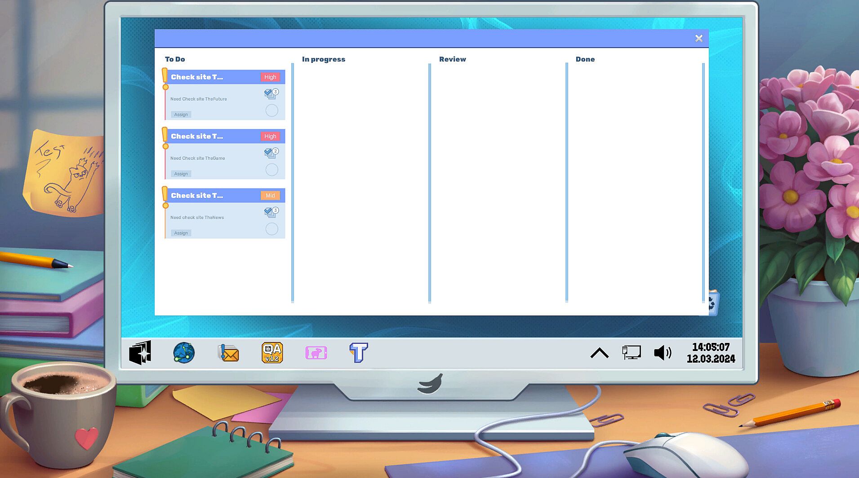Select the Review column header
This screenshot has height=478, width=859.
click(x=452, y=59)
